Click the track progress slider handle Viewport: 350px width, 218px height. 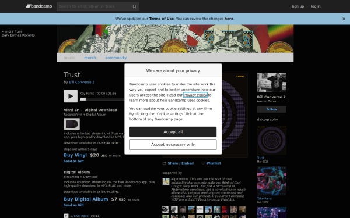(x=83, y=99)
